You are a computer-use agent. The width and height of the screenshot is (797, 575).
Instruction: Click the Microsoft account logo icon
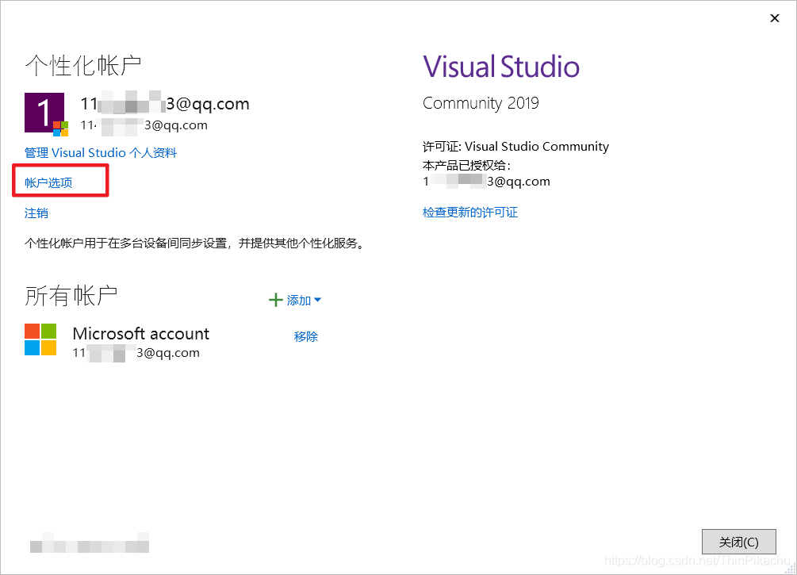(40, 339)
